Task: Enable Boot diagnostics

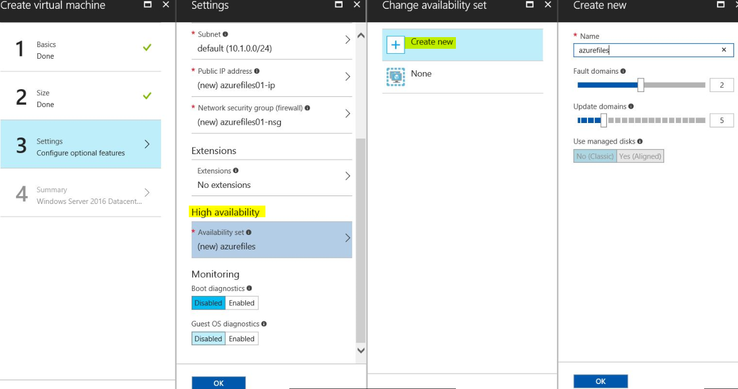Action: point(242,303)
